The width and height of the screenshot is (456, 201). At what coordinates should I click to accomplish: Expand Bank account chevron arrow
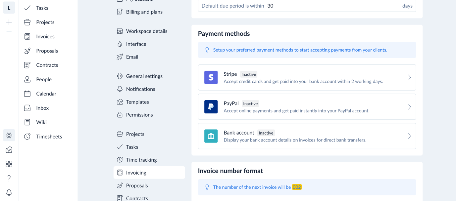(409, 136)
